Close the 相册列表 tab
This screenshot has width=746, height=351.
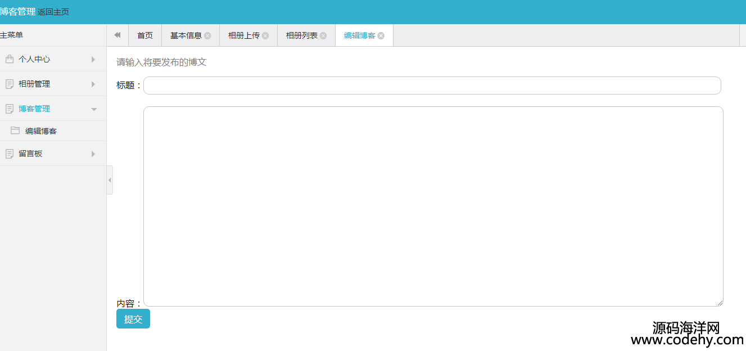click(x=323, y=35)
